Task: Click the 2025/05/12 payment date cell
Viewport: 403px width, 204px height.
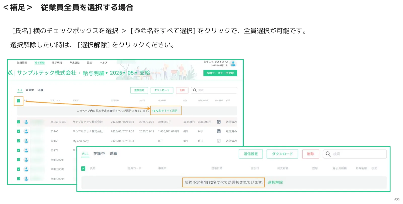Action: point(147,131)
